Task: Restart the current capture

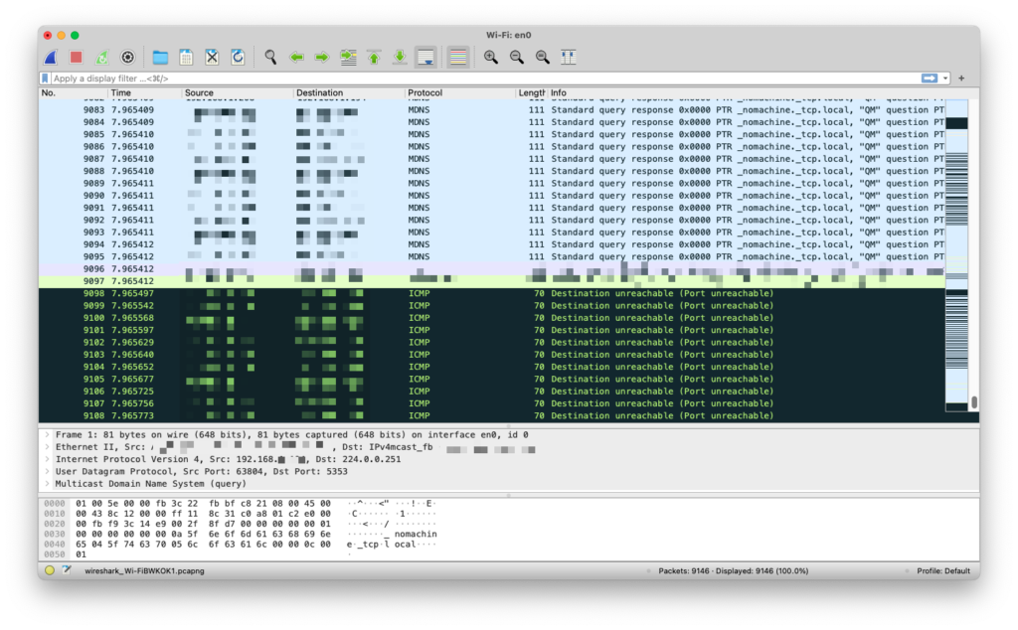Action: pyautogui.click(x=102, y=57)
